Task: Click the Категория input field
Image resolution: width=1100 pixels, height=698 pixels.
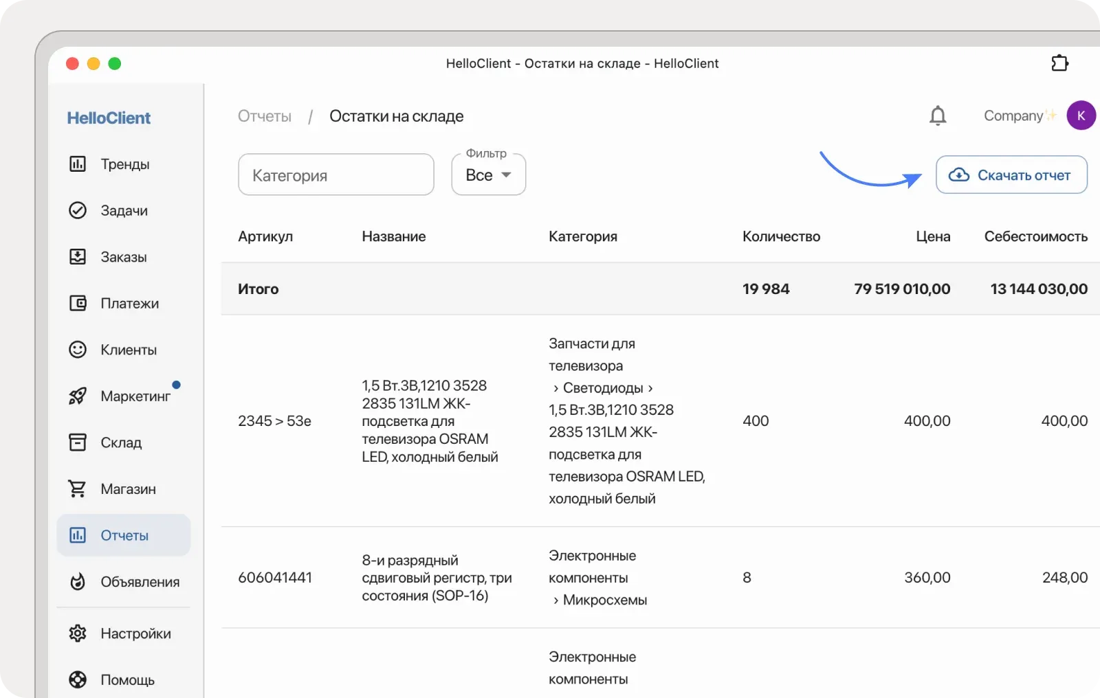Action: click(335, 174)
